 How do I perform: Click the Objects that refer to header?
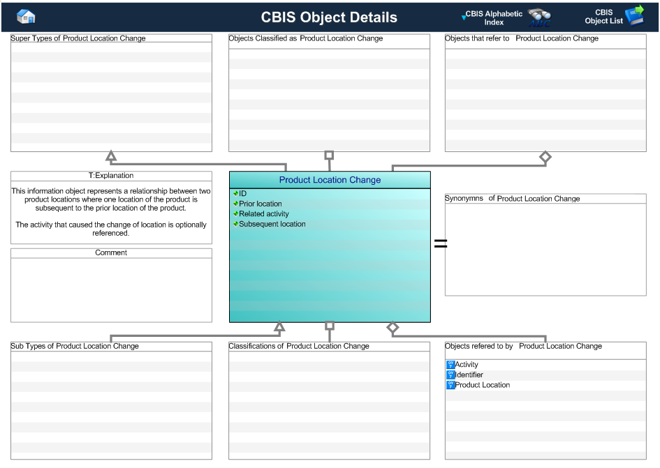[x=522, y=38]
